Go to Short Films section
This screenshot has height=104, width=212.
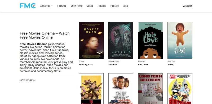pos(76,6)
